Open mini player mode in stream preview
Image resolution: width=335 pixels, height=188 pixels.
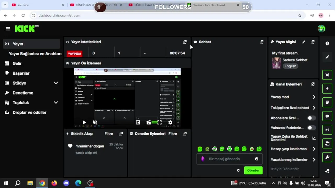click(x=138, y=122)
